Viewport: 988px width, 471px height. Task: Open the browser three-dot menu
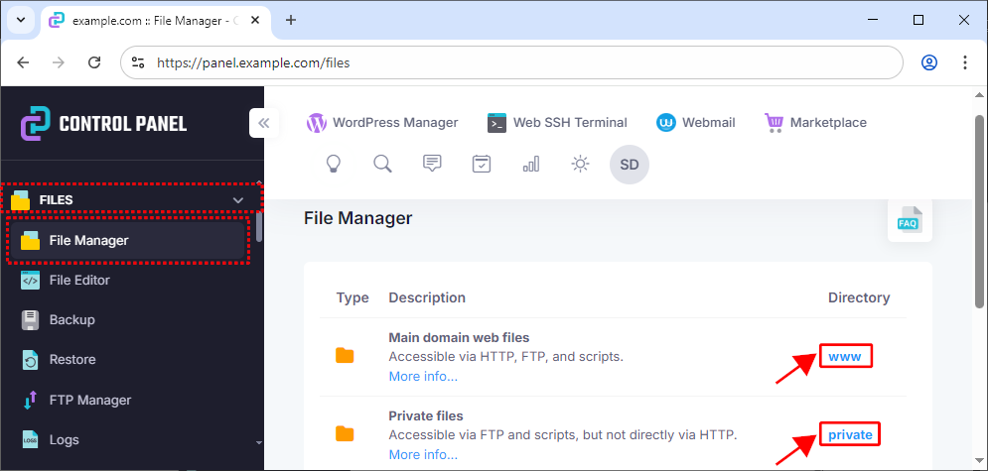965,62
